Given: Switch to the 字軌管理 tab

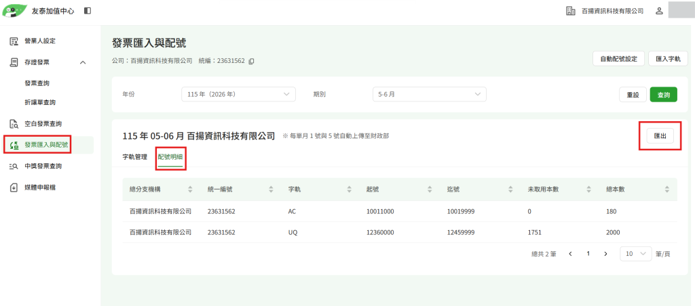Looking at the screenshot, I should [135, 156].
